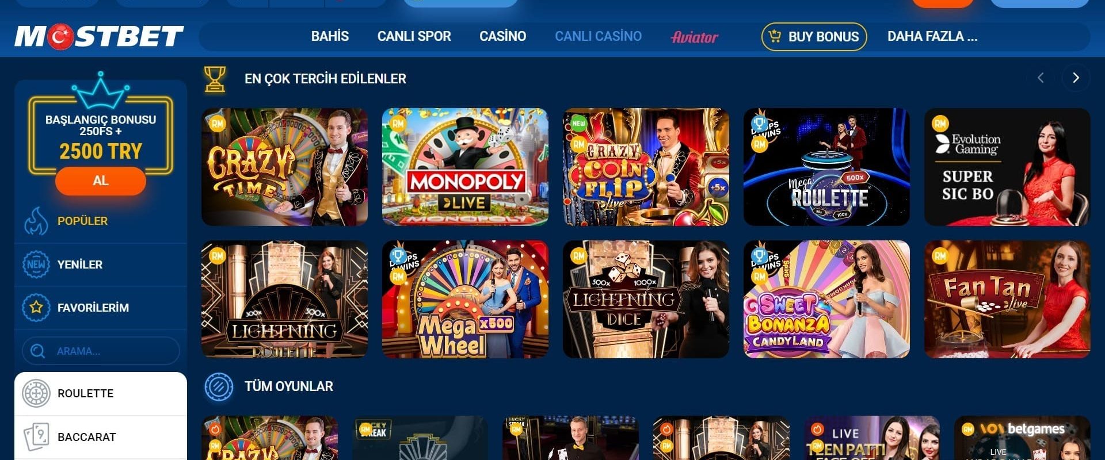Open the Aviator game link

coord(695,37)
